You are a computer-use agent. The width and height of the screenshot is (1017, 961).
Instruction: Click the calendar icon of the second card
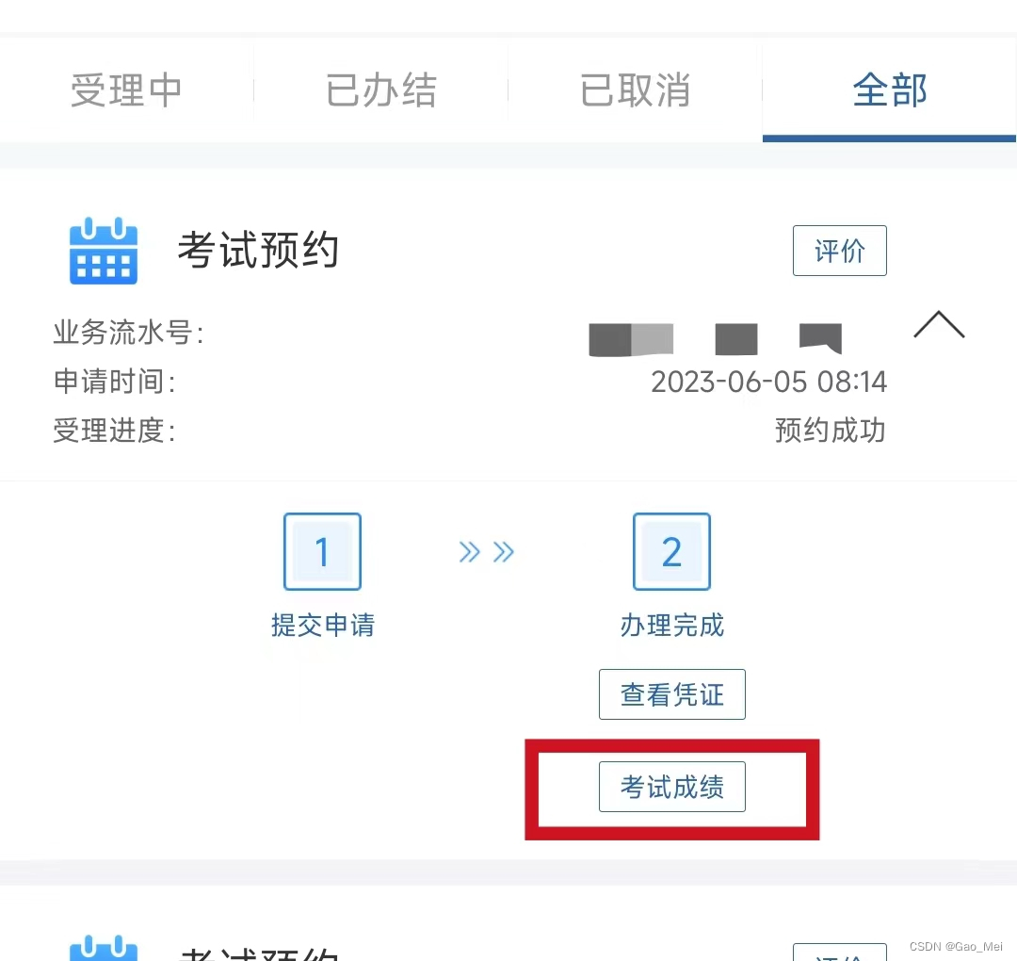pos(104,948)
